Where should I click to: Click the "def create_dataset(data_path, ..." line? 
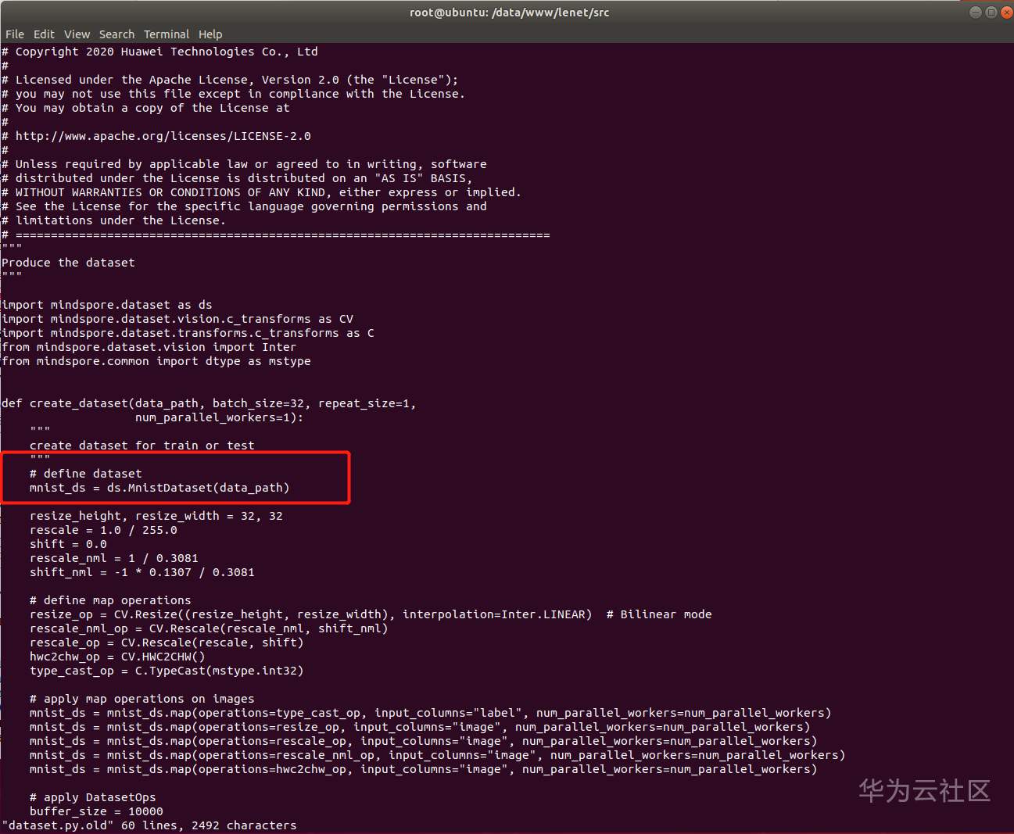[209, 403]
